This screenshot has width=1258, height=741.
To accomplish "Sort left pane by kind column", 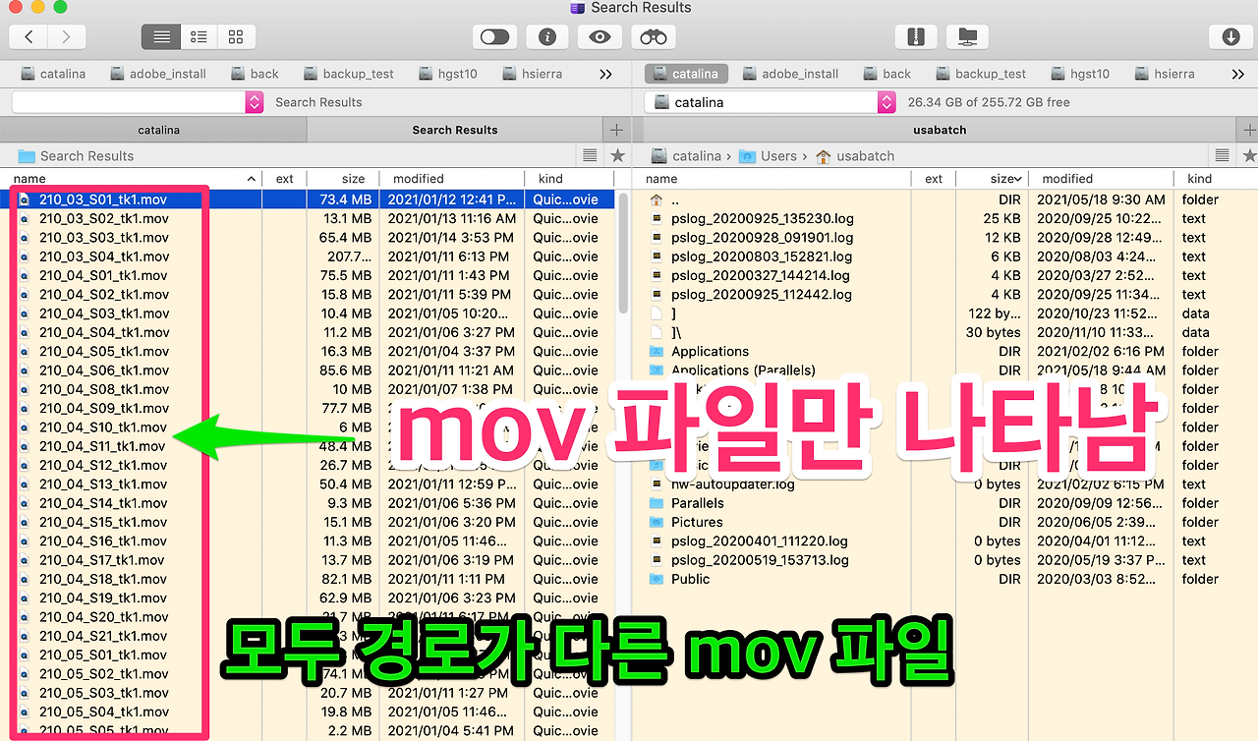I will coord(568,179).
